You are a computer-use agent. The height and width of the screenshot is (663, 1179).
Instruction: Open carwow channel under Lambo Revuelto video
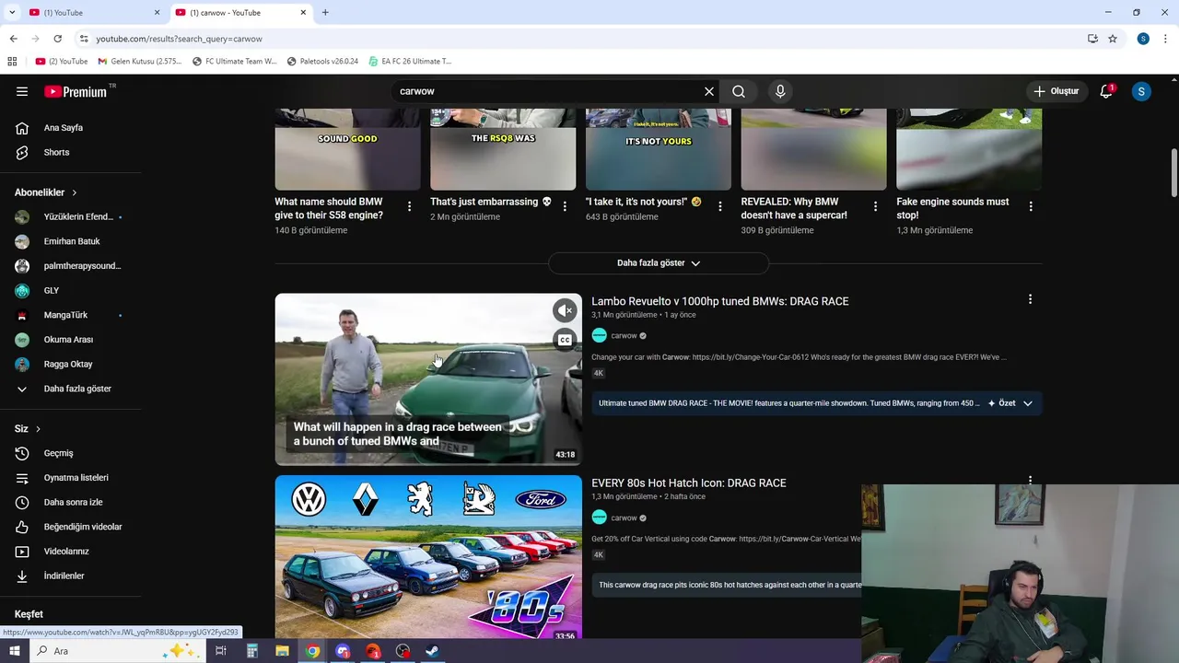624,336
